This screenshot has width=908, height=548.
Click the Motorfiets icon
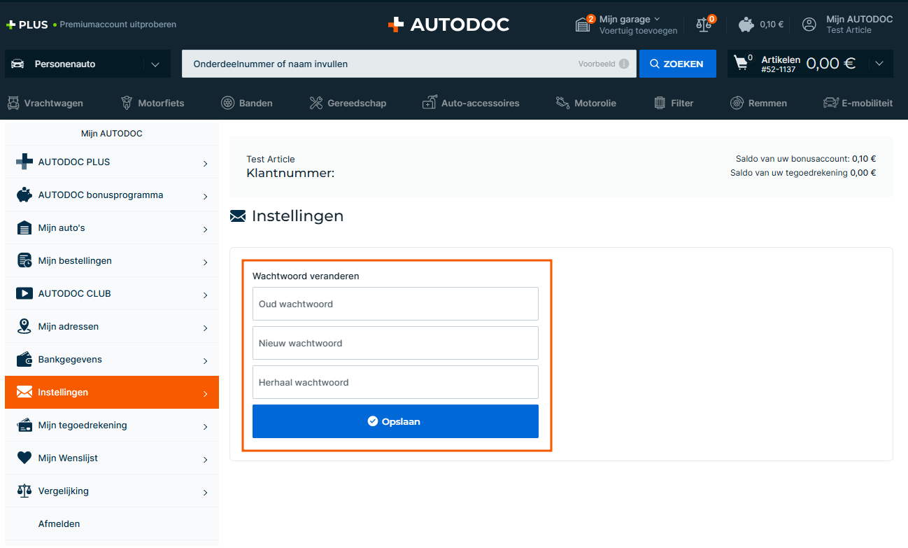127,103
